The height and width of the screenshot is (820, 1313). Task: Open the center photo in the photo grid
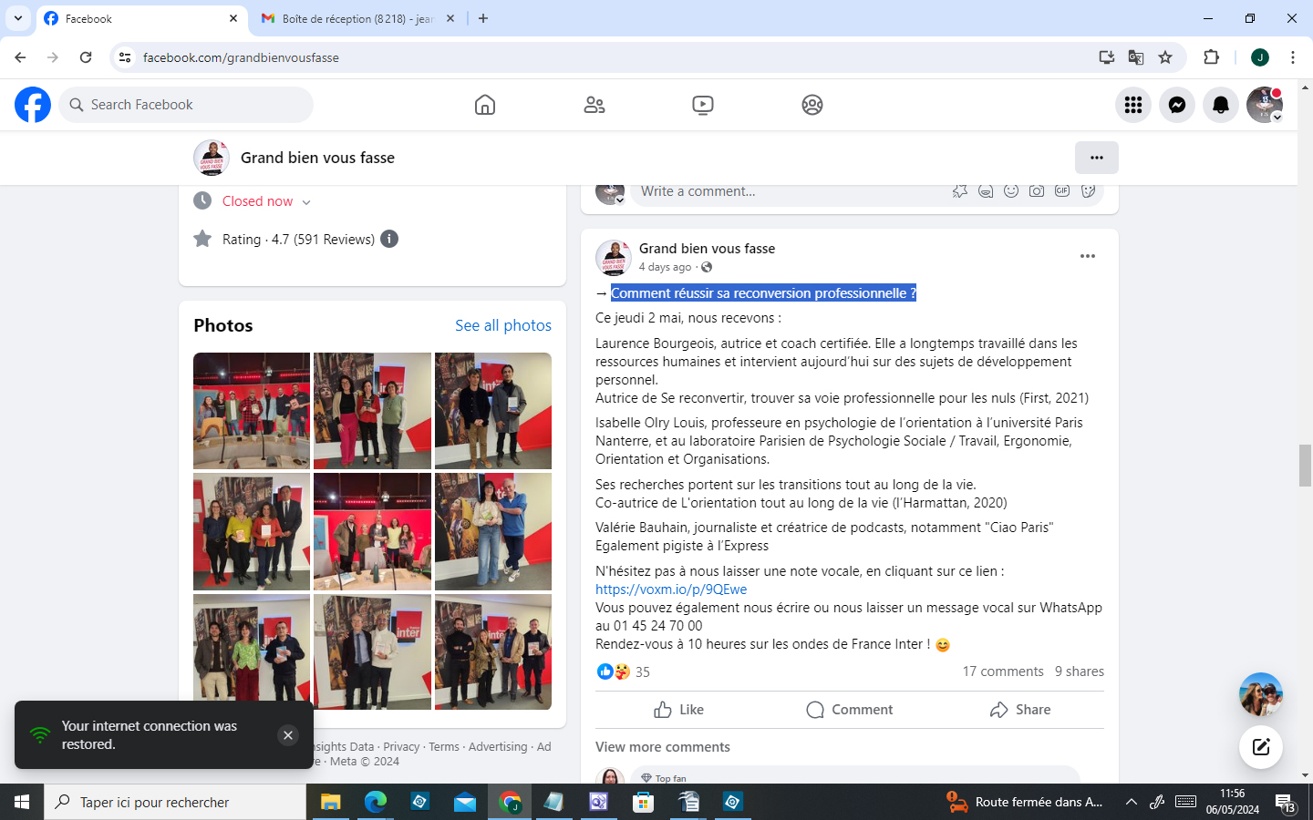[372, 531]
